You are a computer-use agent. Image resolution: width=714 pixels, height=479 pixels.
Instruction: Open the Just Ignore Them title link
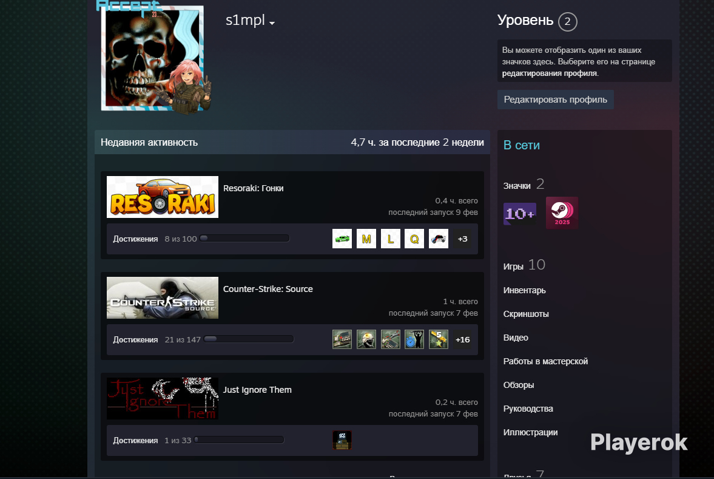[257, 390]
